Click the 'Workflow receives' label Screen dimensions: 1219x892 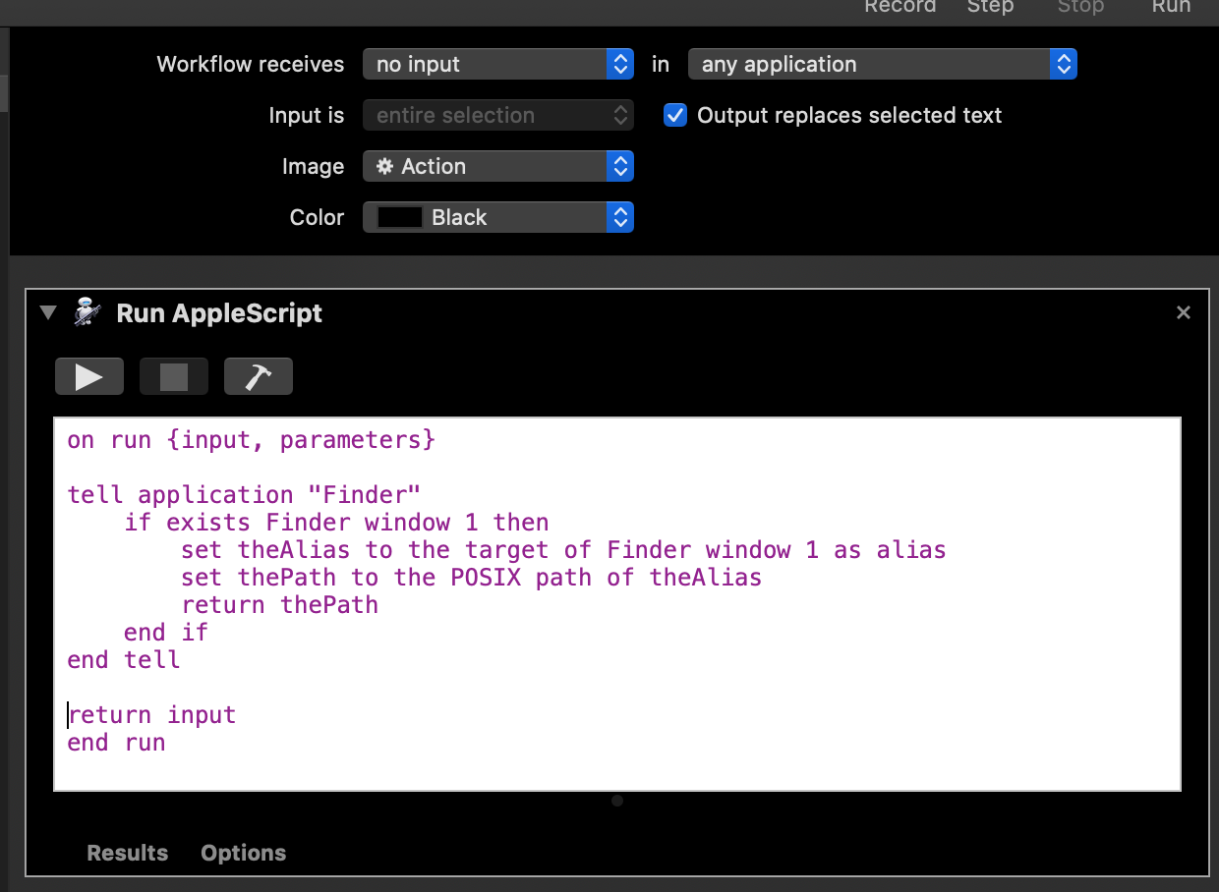point(251,64)
